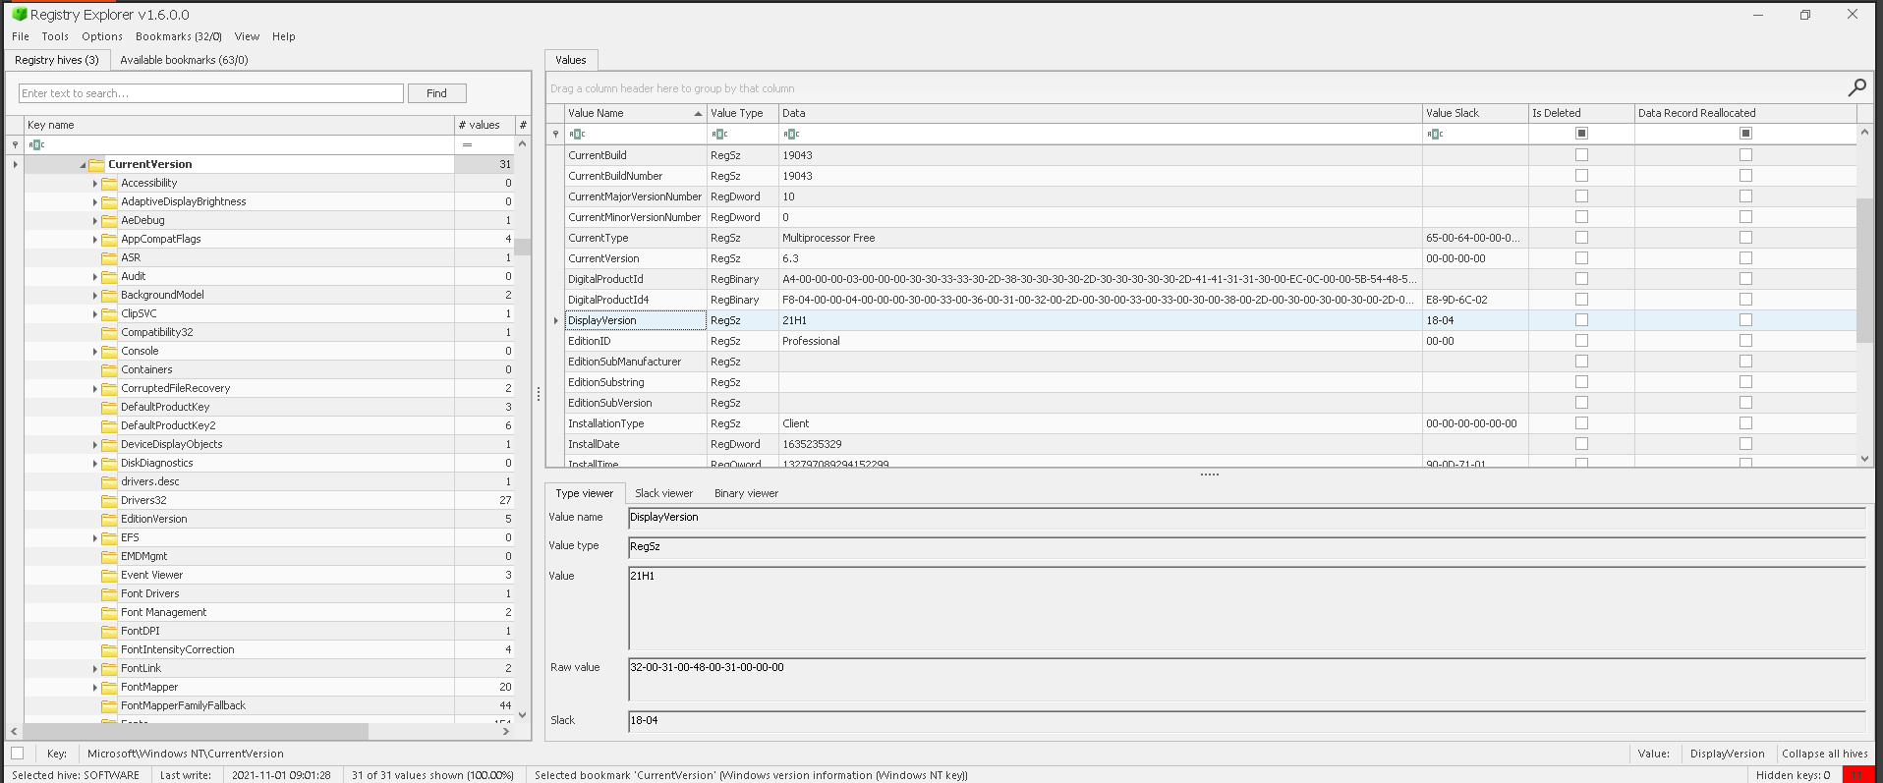This screenshot has height=783, width=1883.
Task: Sort by the Value Slack column header
Action: pyautogui.click(x=1474, y=113)
